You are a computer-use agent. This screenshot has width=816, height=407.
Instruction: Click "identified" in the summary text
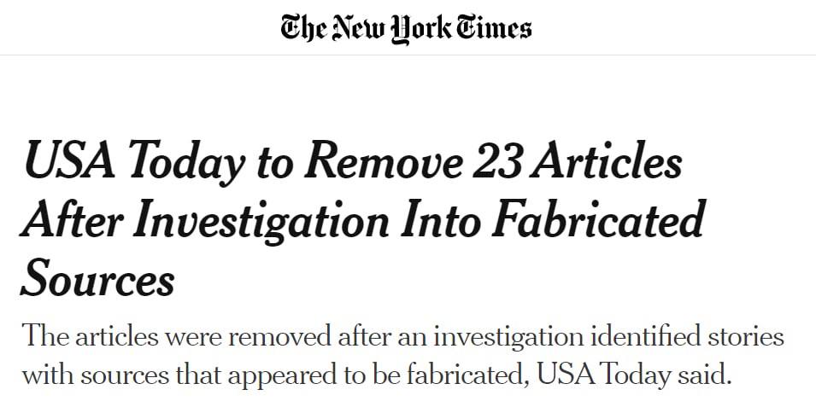(x=638, y=335)
